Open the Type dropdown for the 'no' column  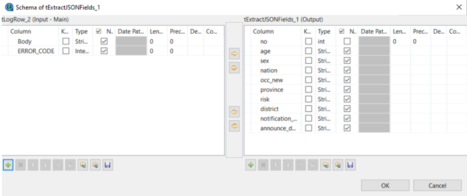point(324,41)
